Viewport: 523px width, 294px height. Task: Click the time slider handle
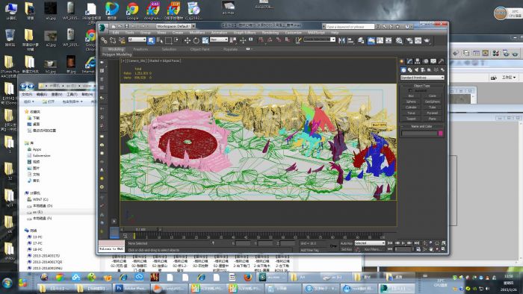pos(140,229)
